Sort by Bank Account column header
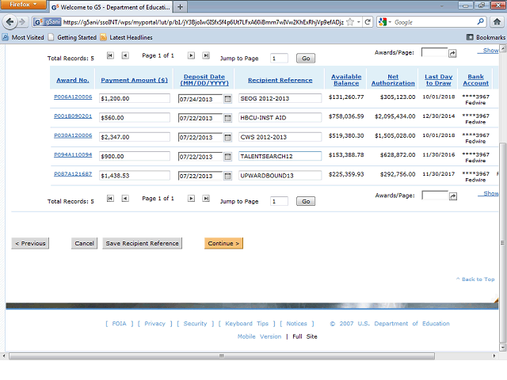The image size is (507, 380). (475, 80)
